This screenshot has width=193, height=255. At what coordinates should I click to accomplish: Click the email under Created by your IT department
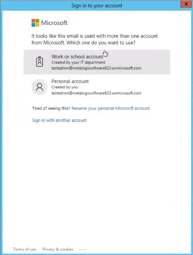[96, 68]
